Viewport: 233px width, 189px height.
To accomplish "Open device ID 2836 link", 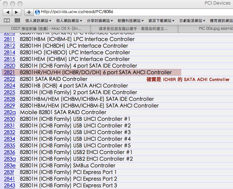I will point(9,152).
